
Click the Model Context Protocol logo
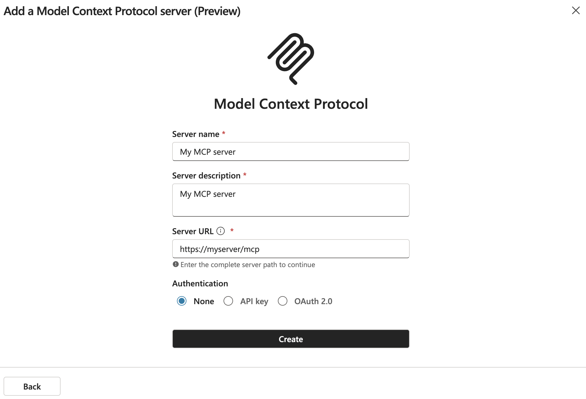291,59
